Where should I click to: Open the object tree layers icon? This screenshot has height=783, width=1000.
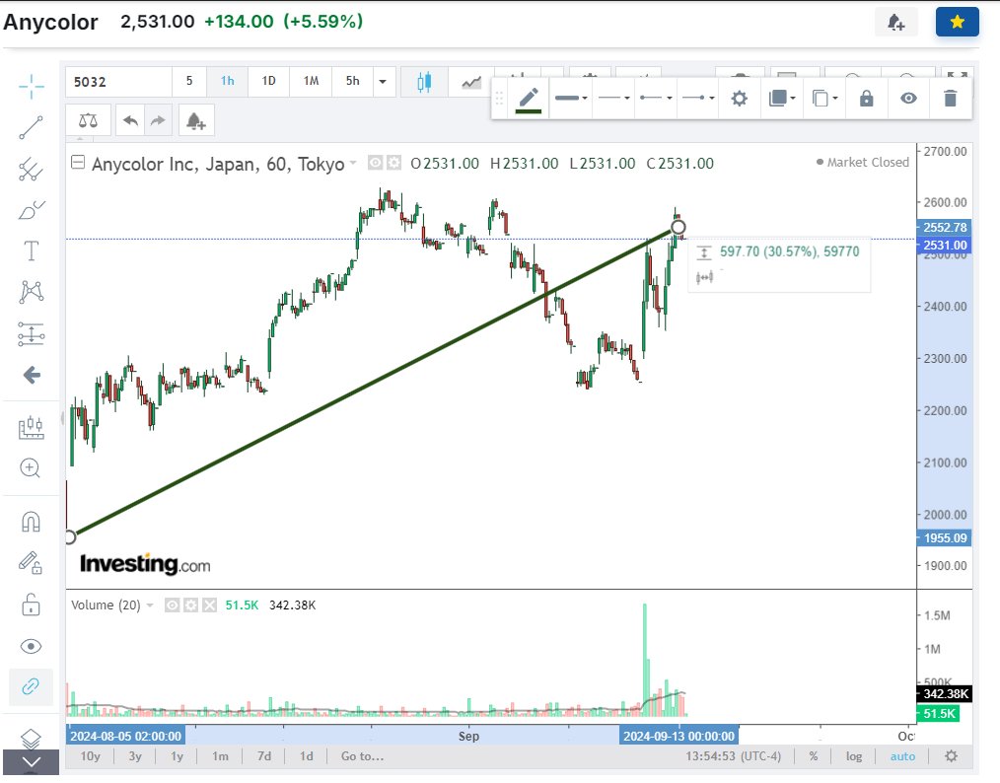pyautogui.click(x=31, y=739)
